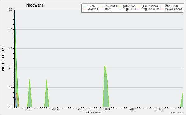
Task: Click the Otros legend entry
Action: click(x=105, y=9)
